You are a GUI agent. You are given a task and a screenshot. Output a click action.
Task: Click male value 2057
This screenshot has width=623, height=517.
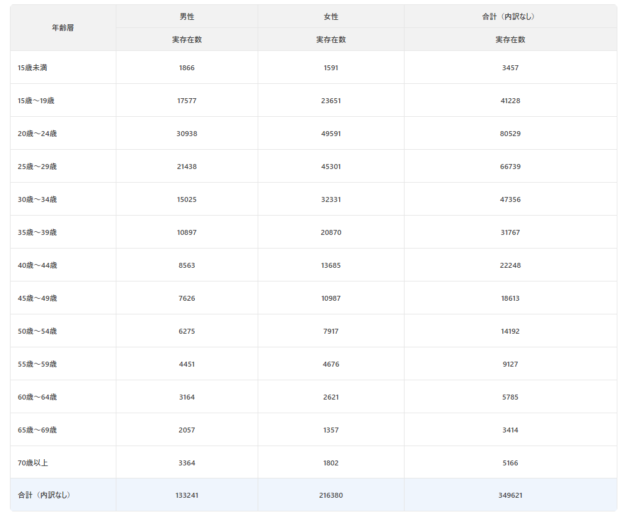point(187,430)
